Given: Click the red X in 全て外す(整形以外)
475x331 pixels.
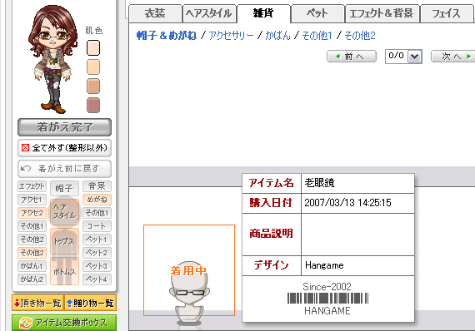Looking at the screenshot, I should (x=26, y=148).
